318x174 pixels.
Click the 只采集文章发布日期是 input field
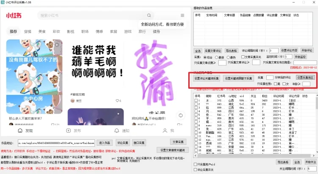(x=305, y=63)
